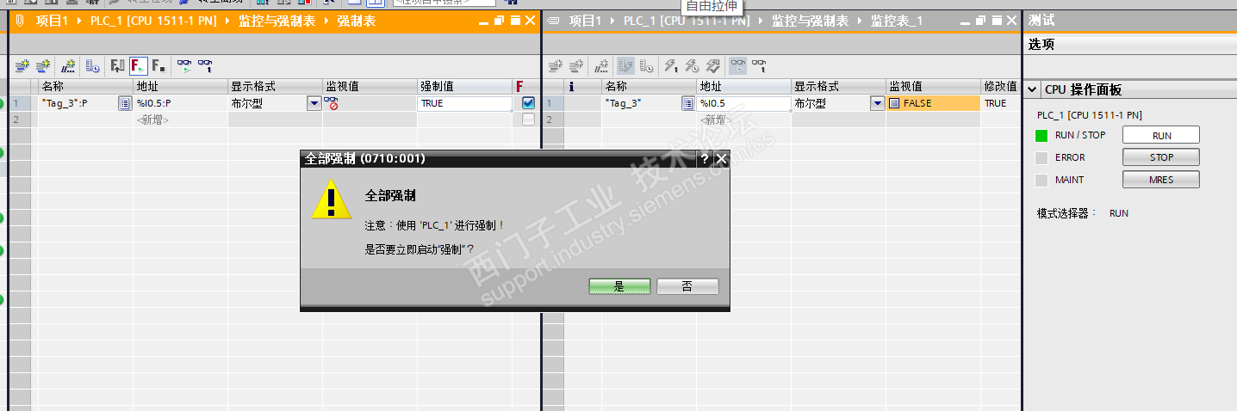Click <新增> address cell in force table
This screenshot has height=411, width=1237.
coord(181,120)
